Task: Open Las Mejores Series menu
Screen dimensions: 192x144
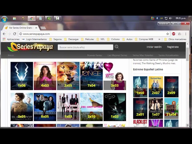Action: tap(117, 55)
